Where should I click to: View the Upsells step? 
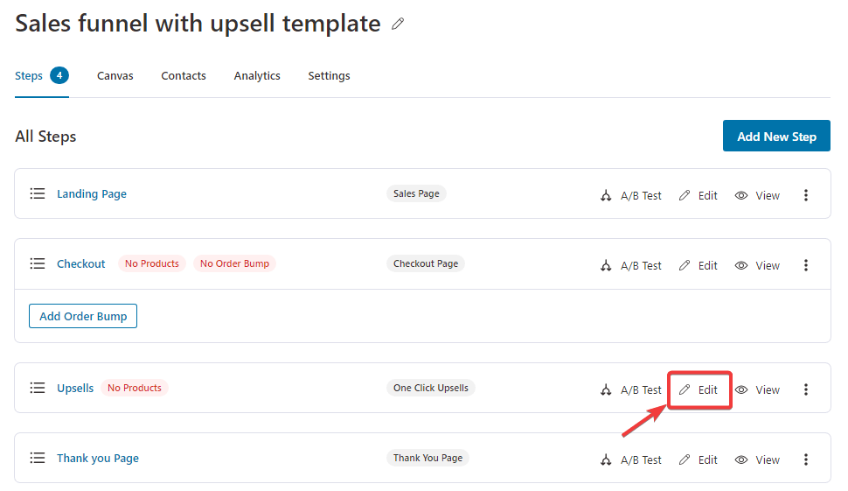(x=757, y=389)
